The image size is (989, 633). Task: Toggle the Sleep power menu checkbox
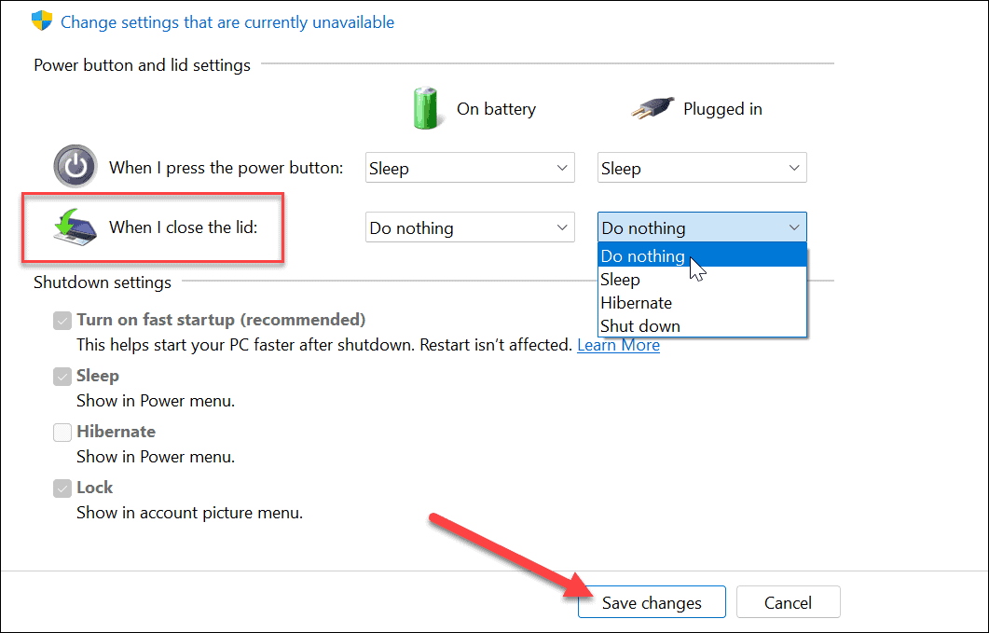click(x=62, y=377)
